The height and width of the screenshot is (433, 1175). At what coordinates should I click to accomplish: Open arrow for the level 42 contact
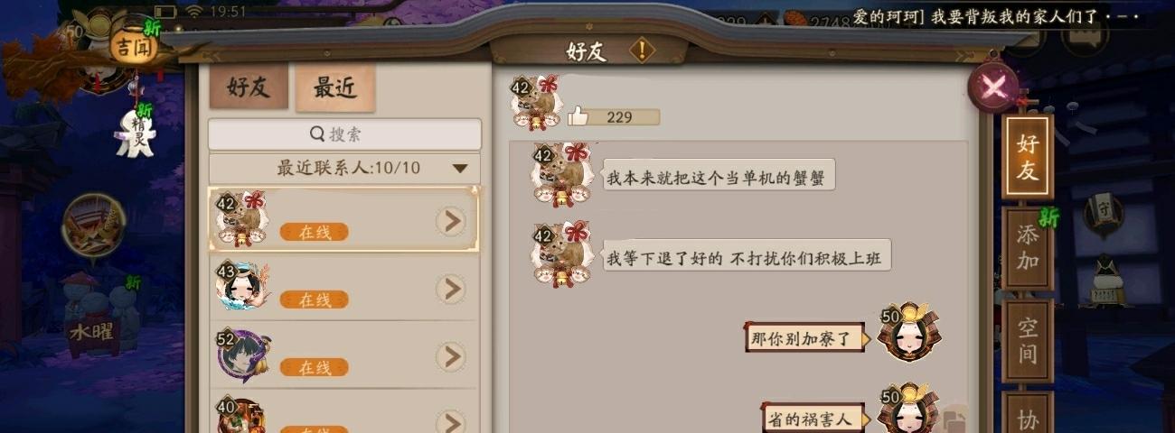coord(450,221)
